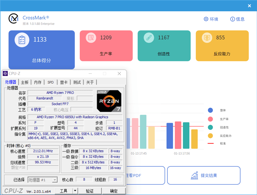The image size is (257, 195).
Task: Switch to the 处理器 tab in CPU-Z
Action: pyautogui.click(x=11, y=82)
